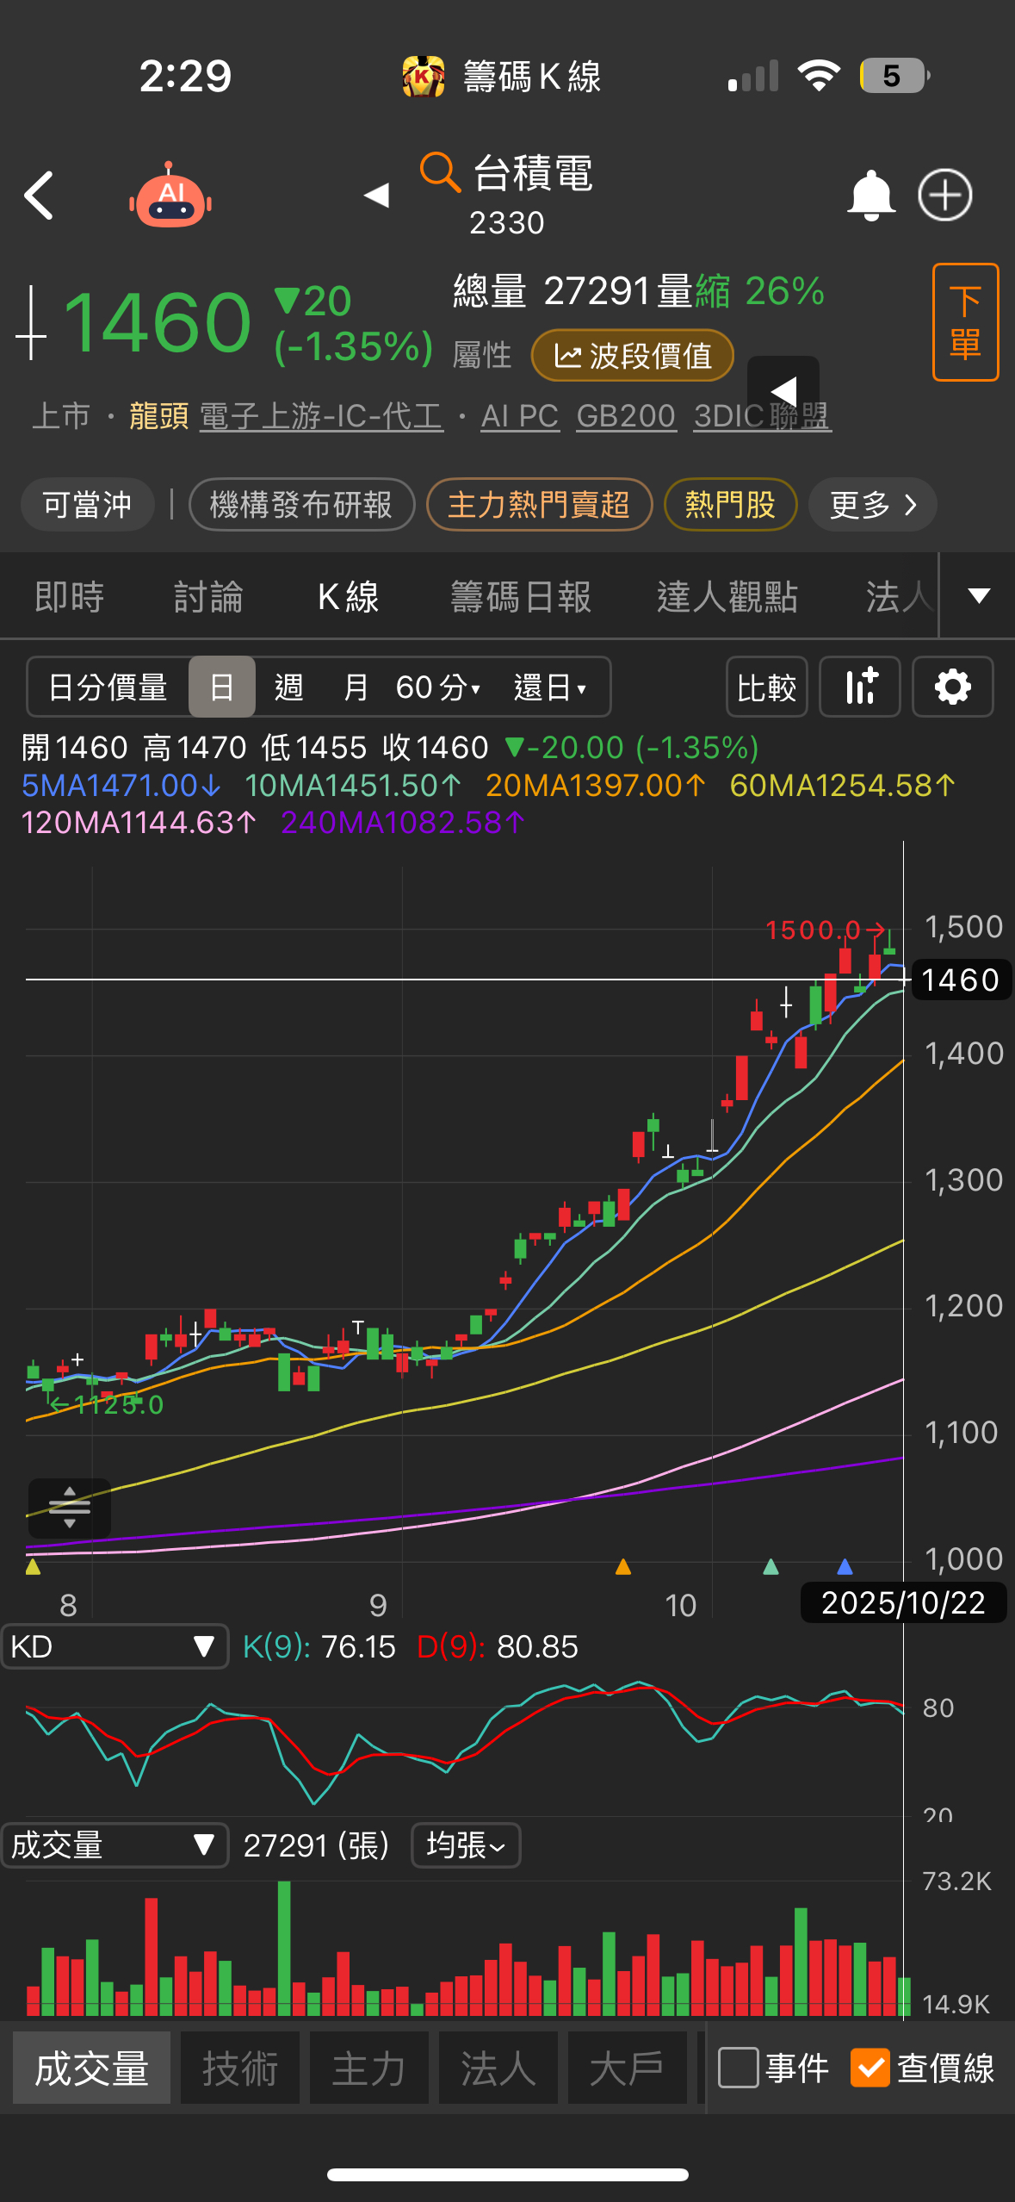Open chart settings gear

click(952, 687)
